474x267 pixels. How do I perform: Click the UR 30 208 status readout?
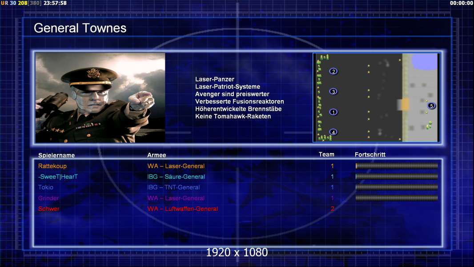(21, 3)
